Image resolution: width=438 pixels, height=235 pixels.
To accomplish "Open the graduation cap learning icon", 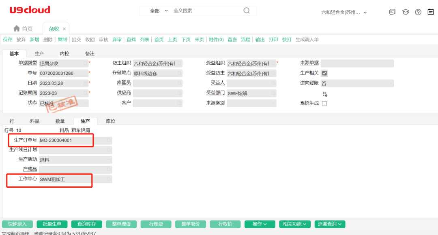I will (x=405, y=12).
